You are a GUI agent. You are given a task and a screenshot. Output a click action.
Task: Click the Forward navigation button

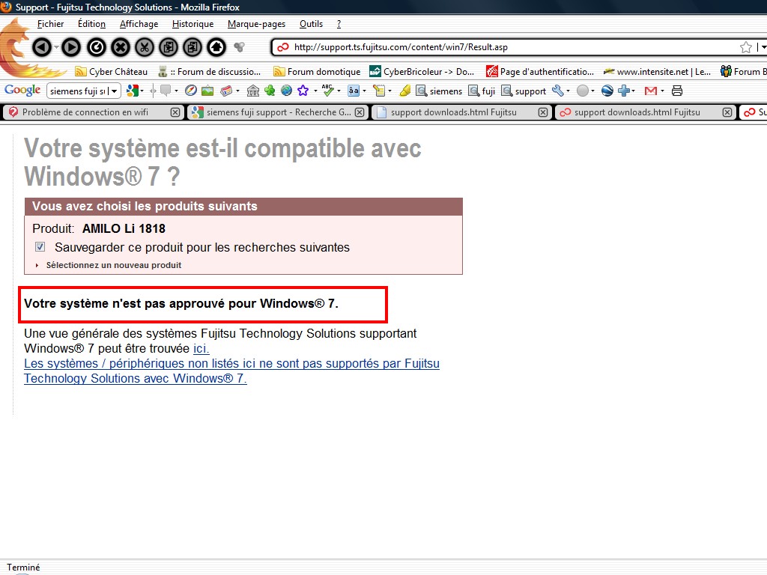pyautogui.click(x=70, y=47)
